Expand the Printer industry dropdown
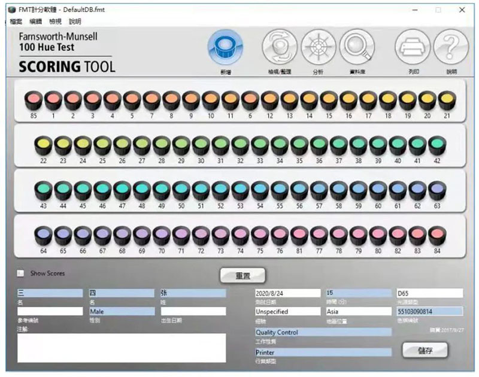 click(x=323, y=352)
